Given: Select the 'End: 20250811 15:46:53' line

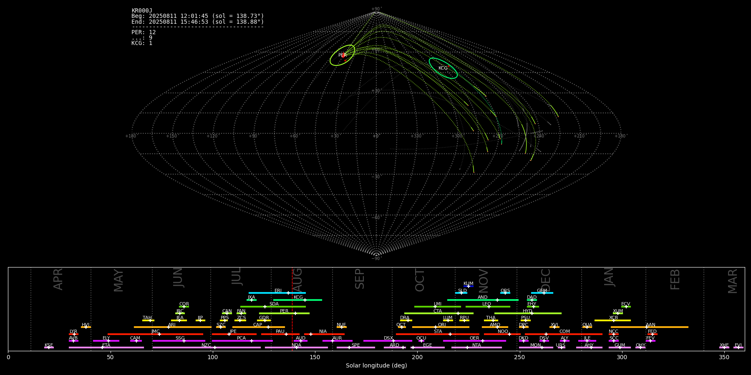Looking at the screenshot, I should click(x=198, y=22).
